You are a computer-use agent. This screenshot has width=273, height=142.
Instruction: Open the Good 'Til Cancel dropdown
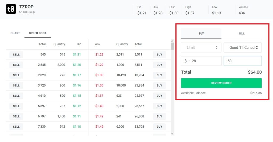(243, 48)
